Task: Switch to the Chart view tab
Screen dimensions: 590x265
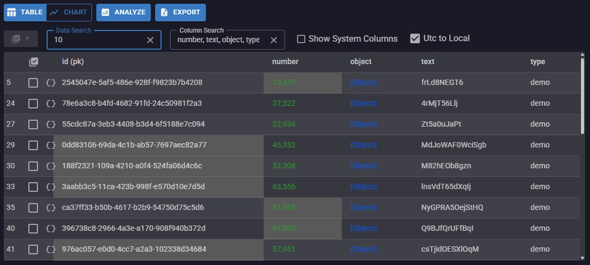Action: coord(69,12)
